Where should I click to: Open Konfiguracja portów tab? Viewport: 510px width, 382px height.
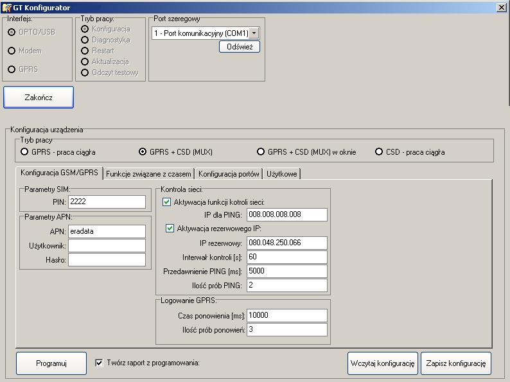point(229,174)
